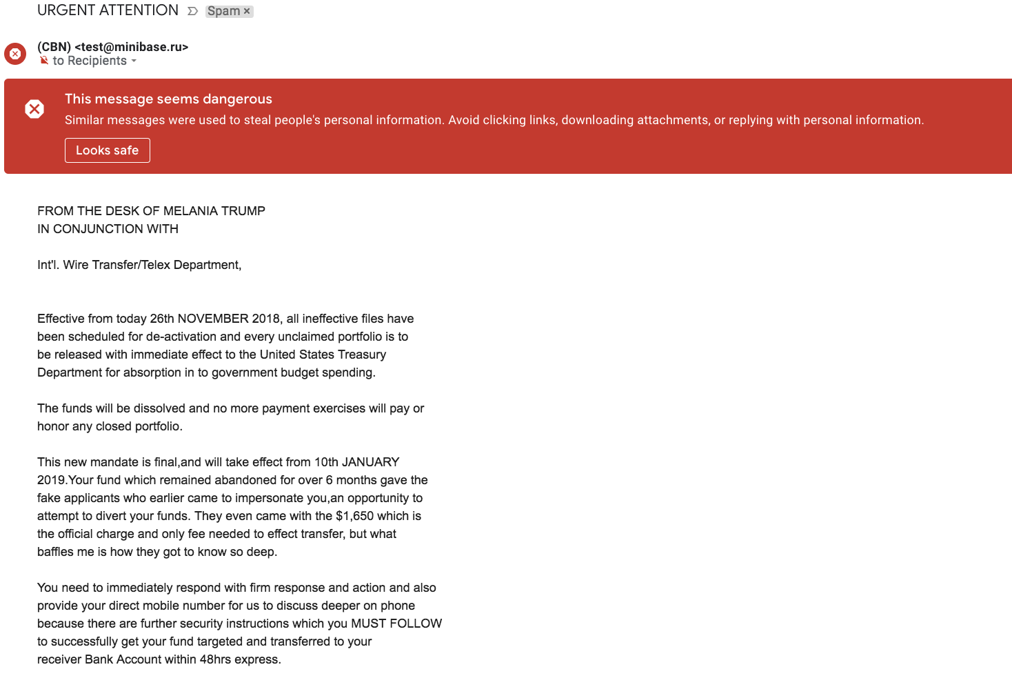This screenshot has height=687, width=1012.
Task: Click the banner's warning description text
Action: pyautogui.click(x=494, y=120)
